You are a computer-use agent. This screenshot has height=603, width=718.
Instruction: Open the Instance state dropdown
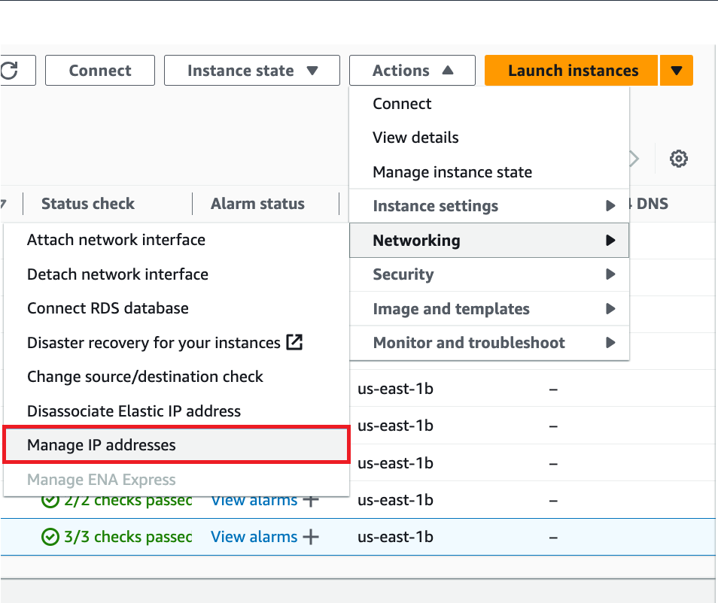[x=252, y=71]
